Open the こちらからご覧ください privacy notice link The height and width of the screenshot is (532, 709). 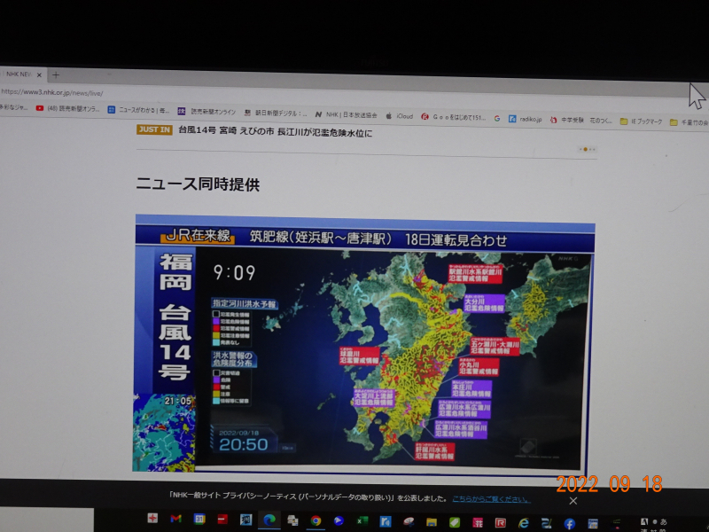[491, 499]
